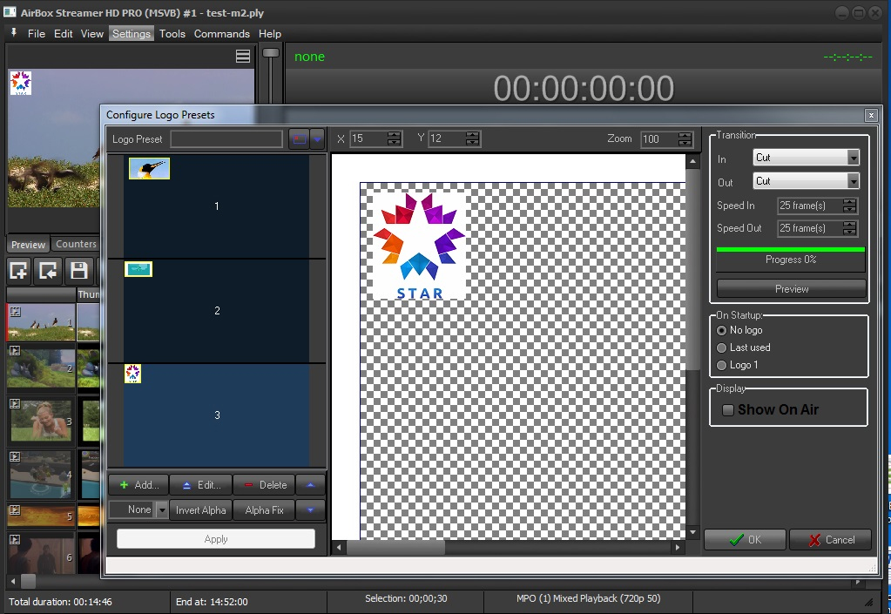Viewport: 891px width, 614px height.
Task: Open the File menu
Action: [37, 33]
